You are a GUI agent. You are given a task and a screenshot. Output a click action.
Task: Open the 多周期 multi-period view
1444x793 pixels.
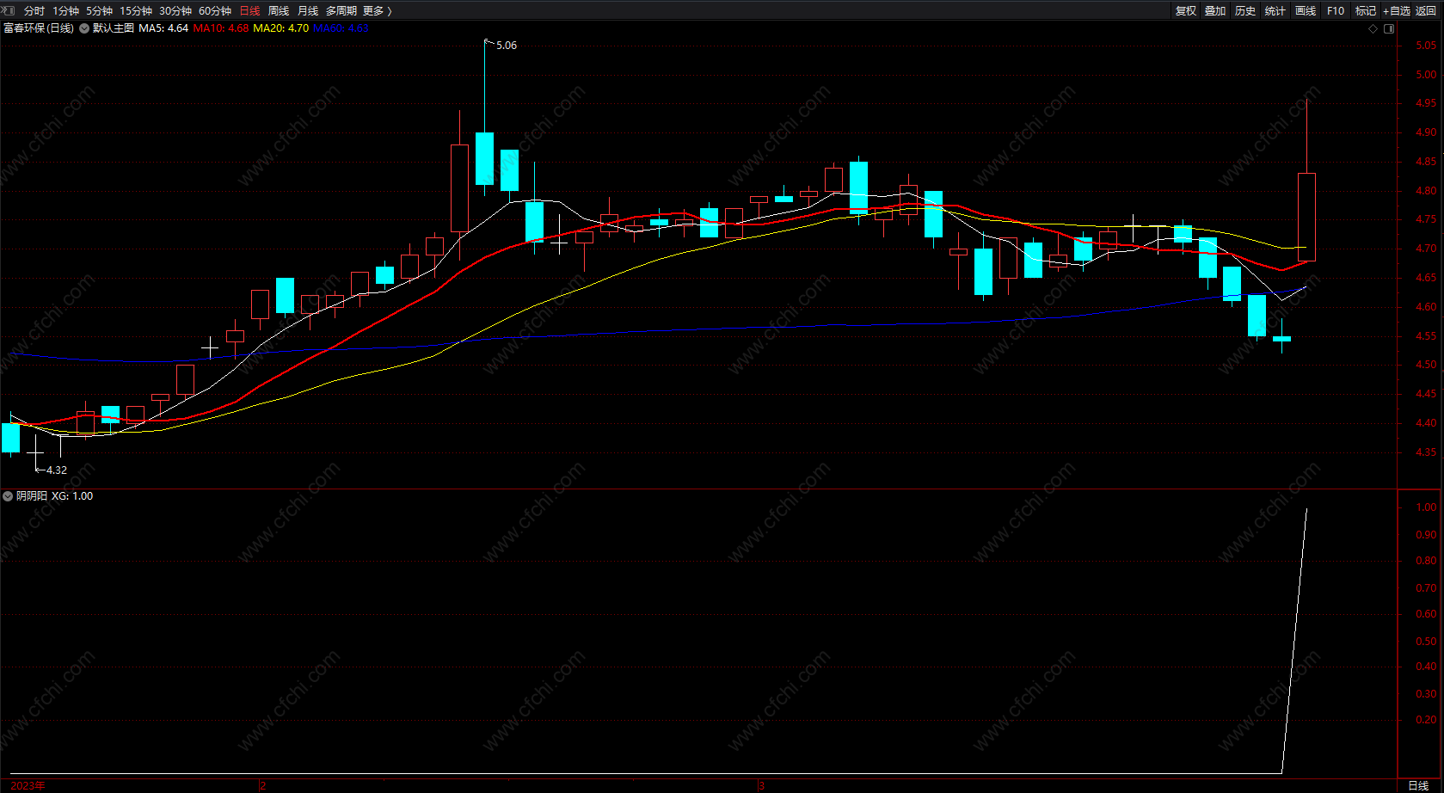pos(341,11)
